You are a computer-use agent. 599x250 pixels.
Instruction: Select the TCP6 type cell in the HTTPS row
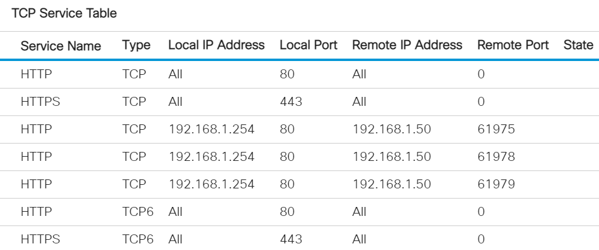pyautogui.click(x=135, y=238)
